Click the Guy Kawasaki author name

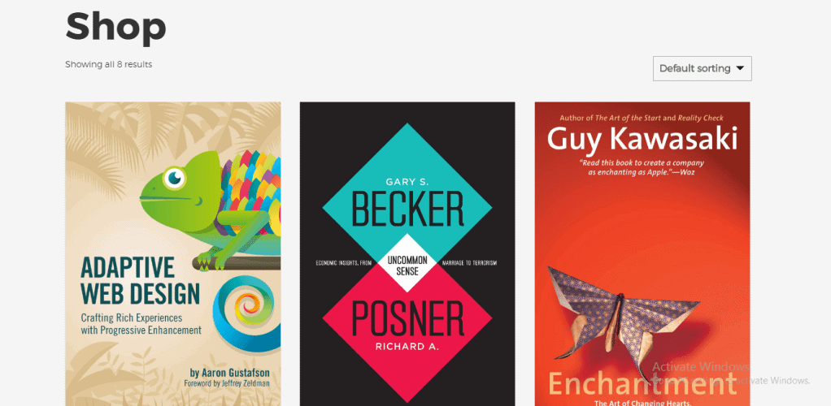(642, 140)
